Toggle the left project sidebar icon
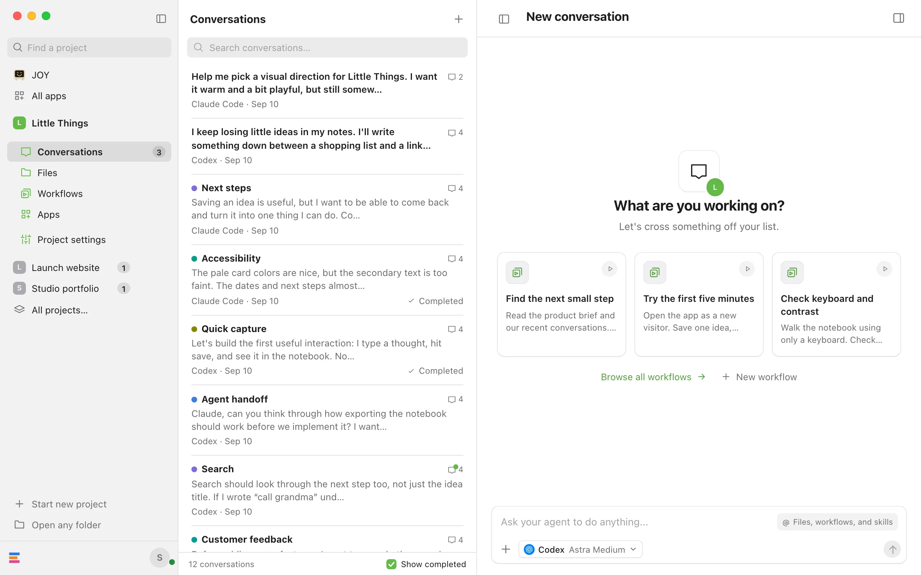The image size is (921, 575). pyautogui.click(x=161, y=19)
